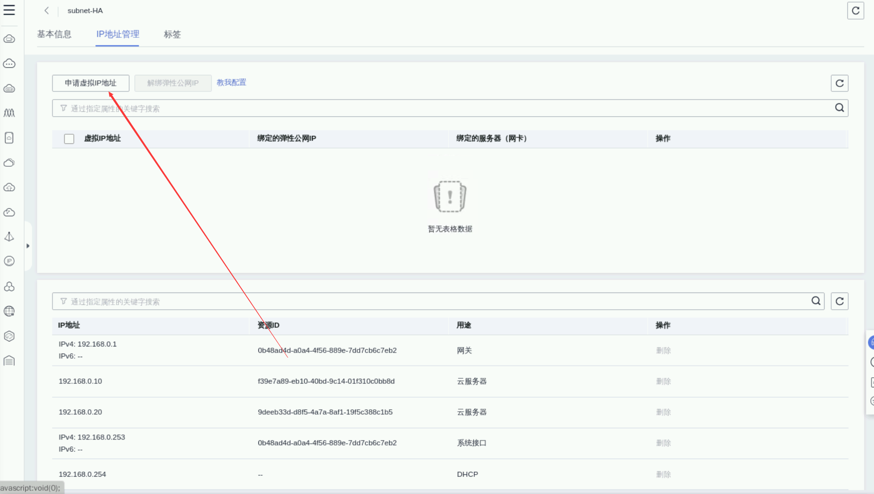Click the 资源ID column header
The width and height of the screenshot is (874, 494).
(268, 325)
